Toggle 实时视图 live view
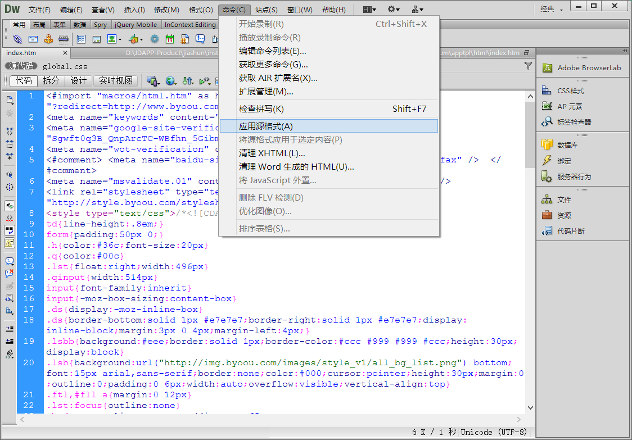Image resolution: width=632 pixels, height=440 pixels. coord(116,81)
